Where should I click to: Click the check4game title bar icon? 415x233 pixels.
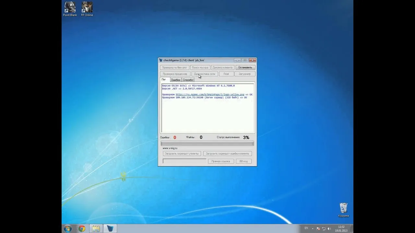click(x=161, y=60)
